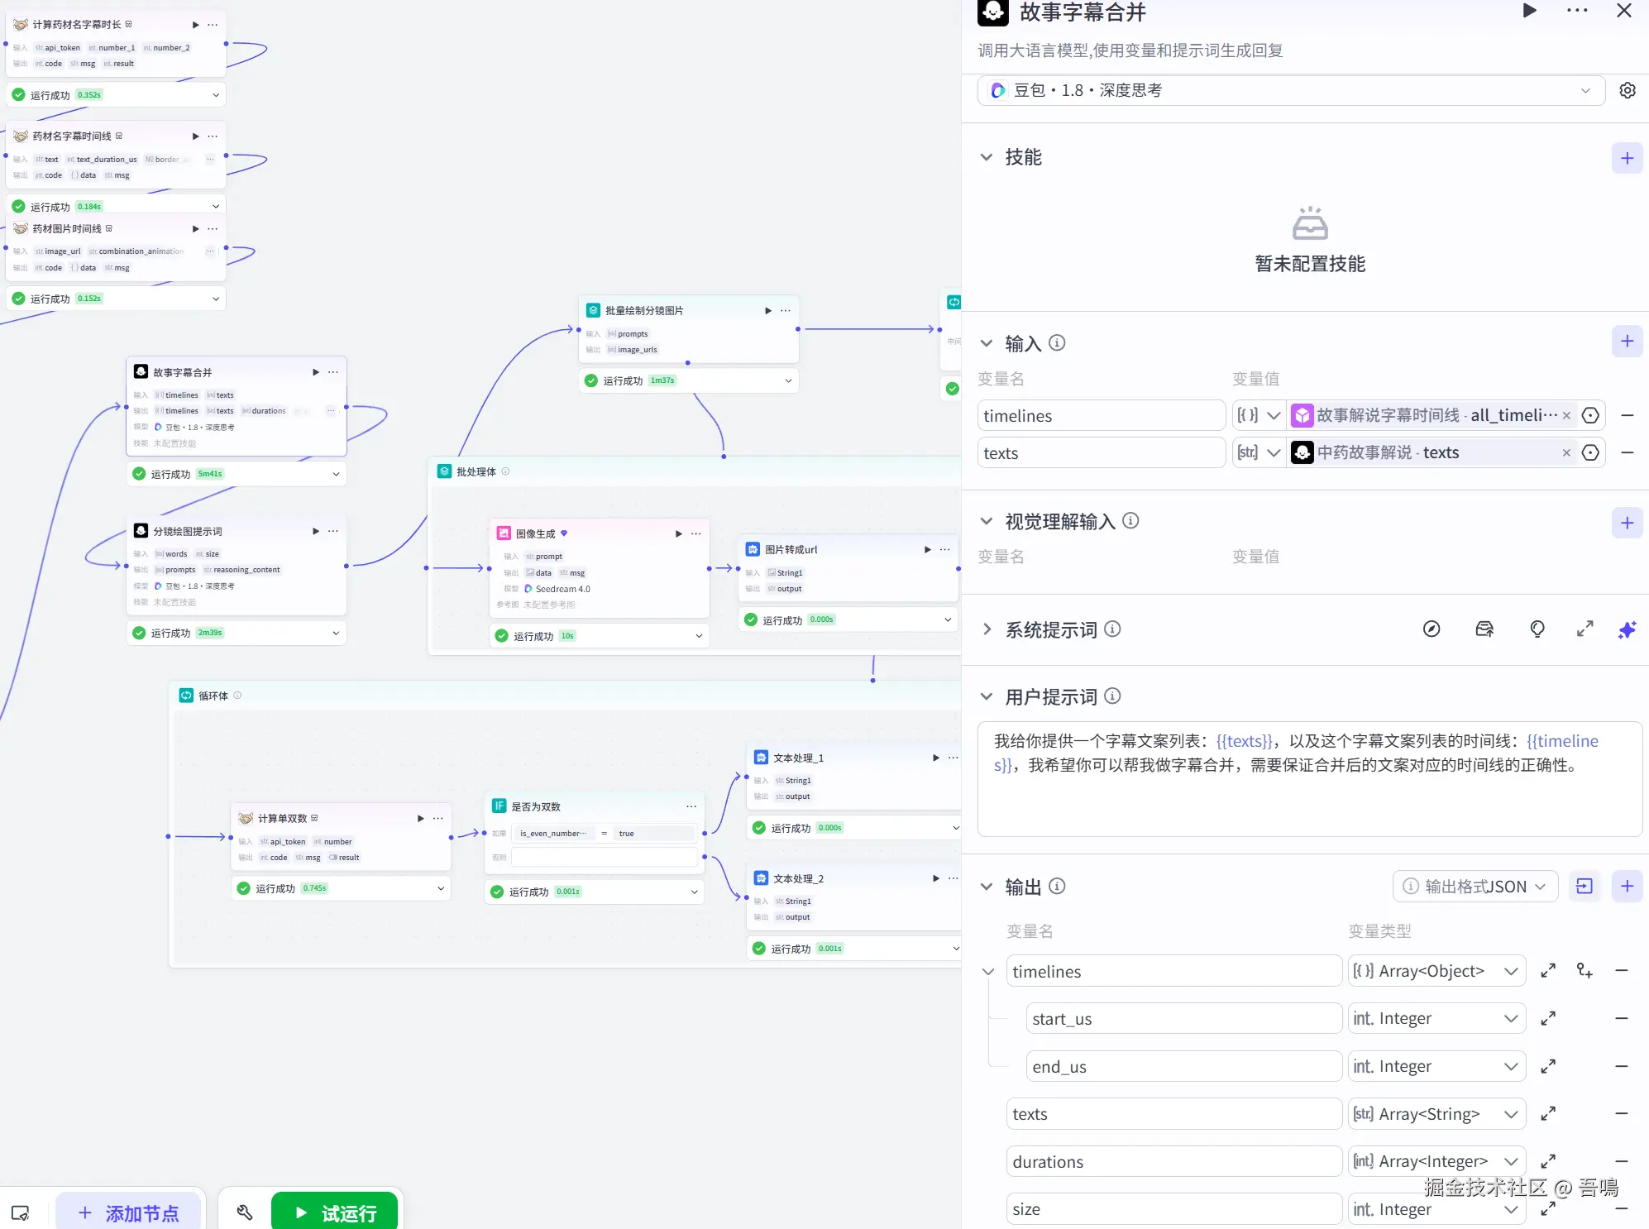Click 添加节点 button
The width and height of the screenshot is (1649, 1229).
[129, 1212]
